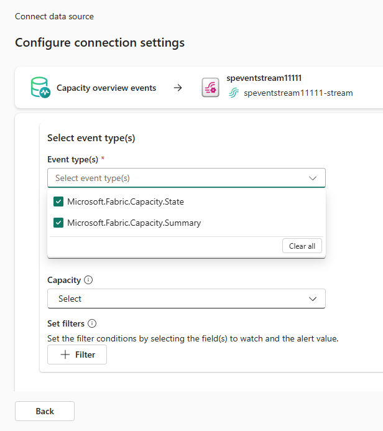Click the arrow between source and eventstream
The width and height of the screenshot is (383, 431).
178,88
